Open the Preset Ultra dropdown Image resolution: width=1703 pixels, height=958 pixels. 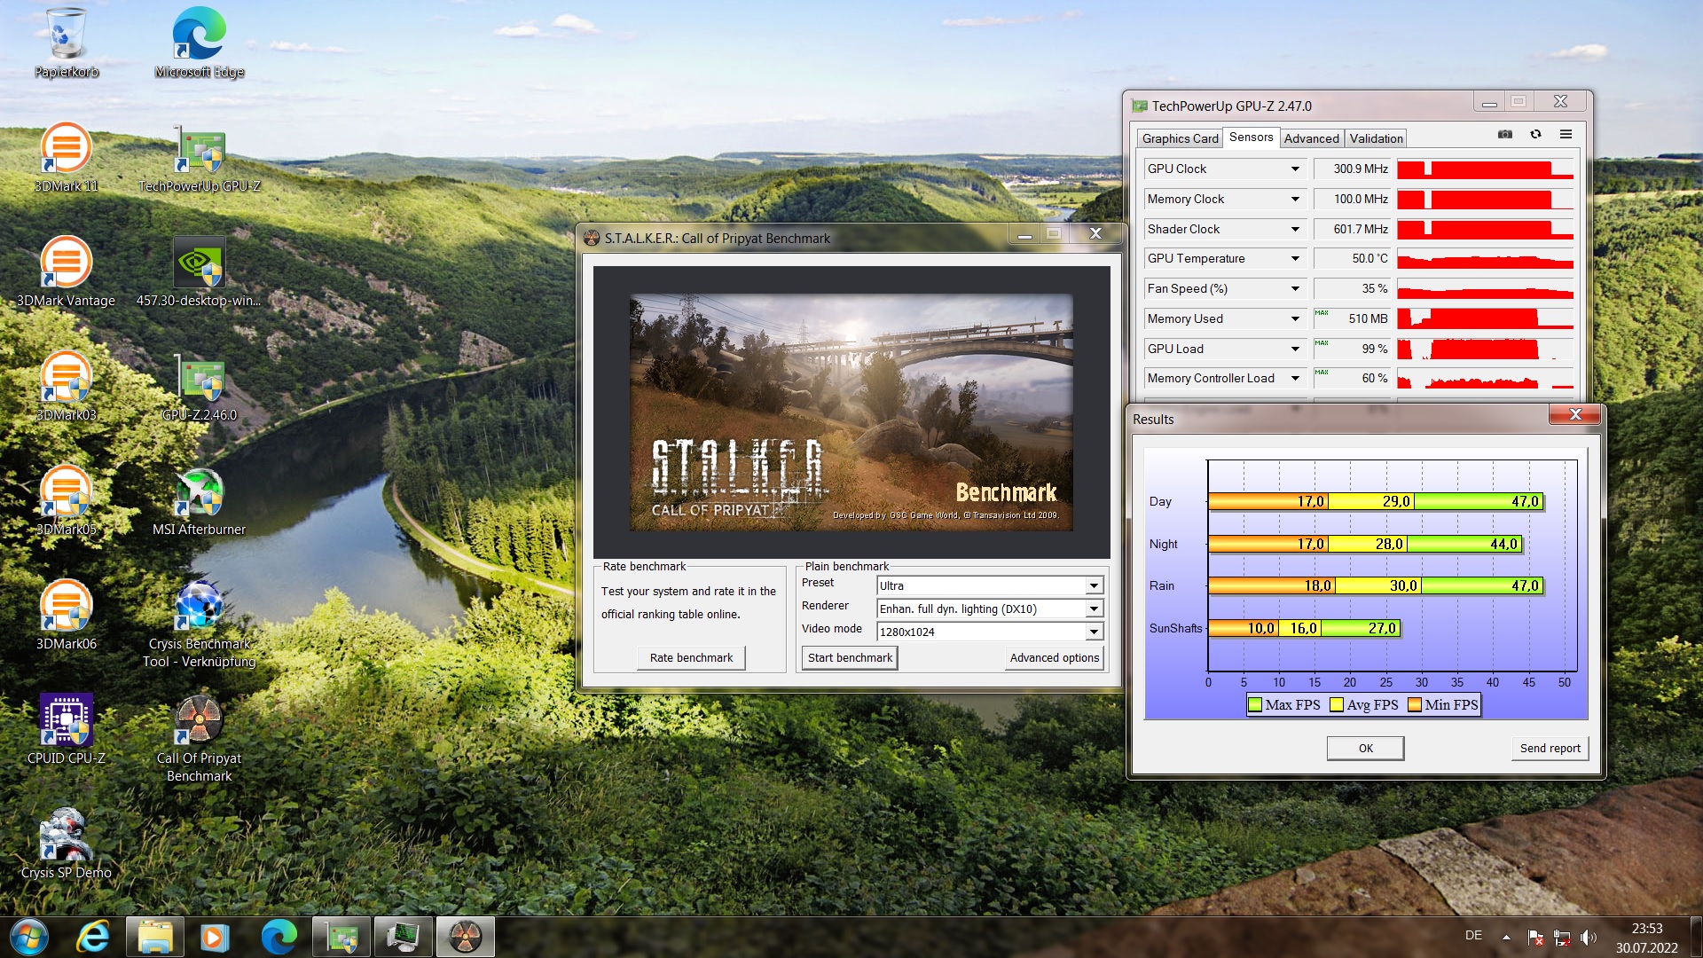(x=1094, y=585)
